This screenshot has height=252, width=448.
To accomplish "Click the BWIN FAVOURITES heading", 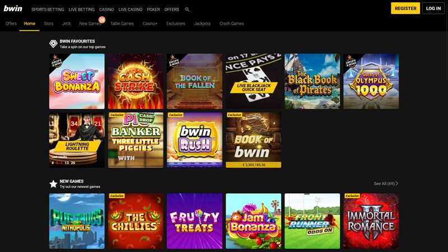I will point(77,41).
